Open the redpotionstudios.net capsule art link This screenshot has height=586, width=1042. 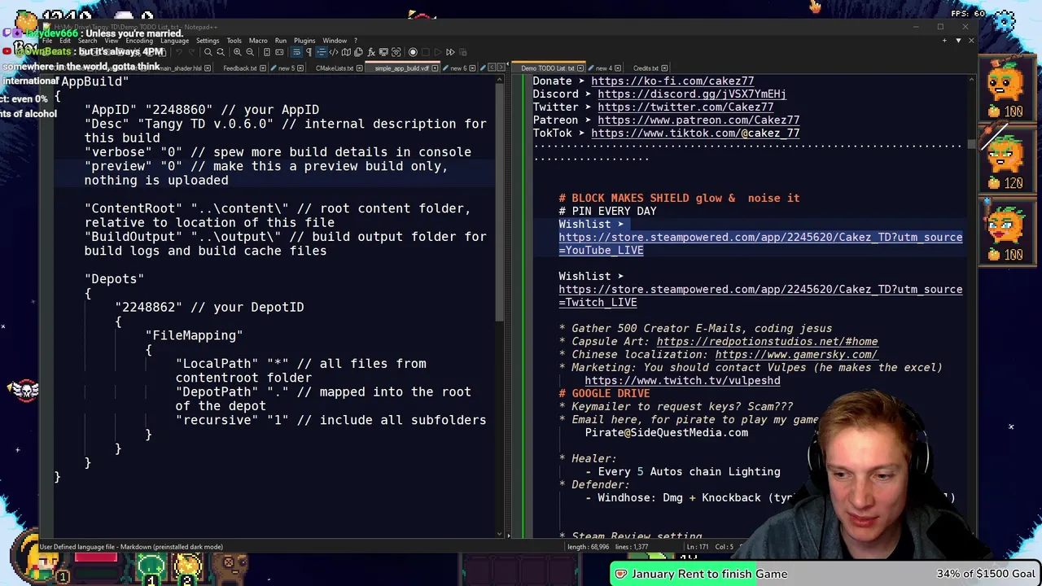point(767,342)
